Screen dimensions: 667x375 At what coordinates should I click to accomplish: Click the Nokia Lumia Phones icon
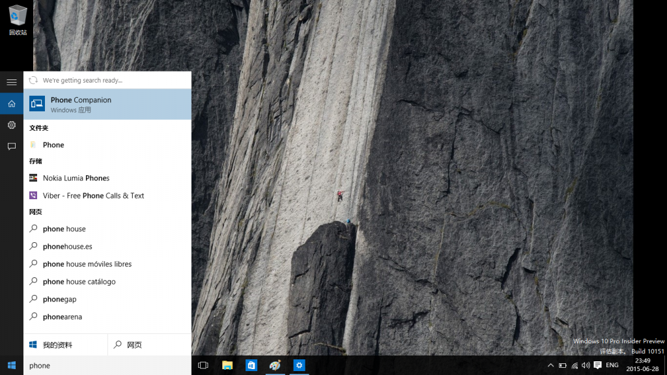pos(33,178)
